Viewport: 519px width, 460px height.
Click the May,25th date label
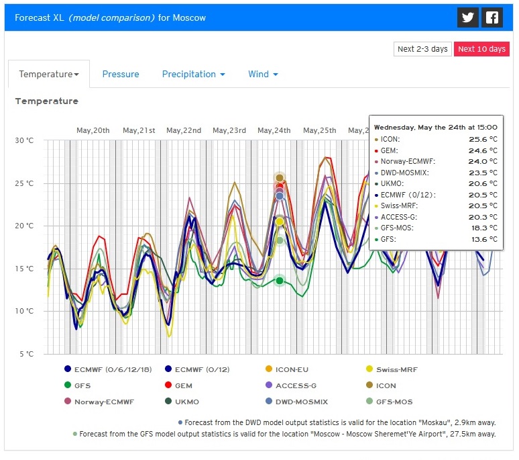tap(320, 130)
